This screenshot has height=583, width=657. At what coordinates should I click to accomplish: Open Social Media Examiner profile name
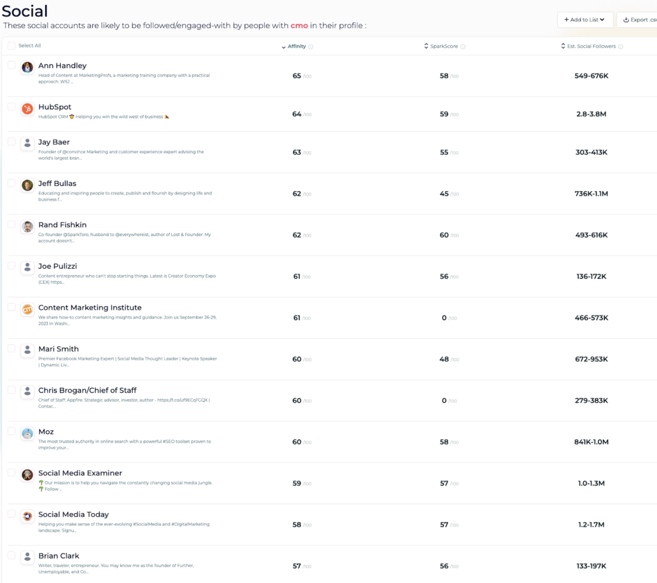(80, 473)
